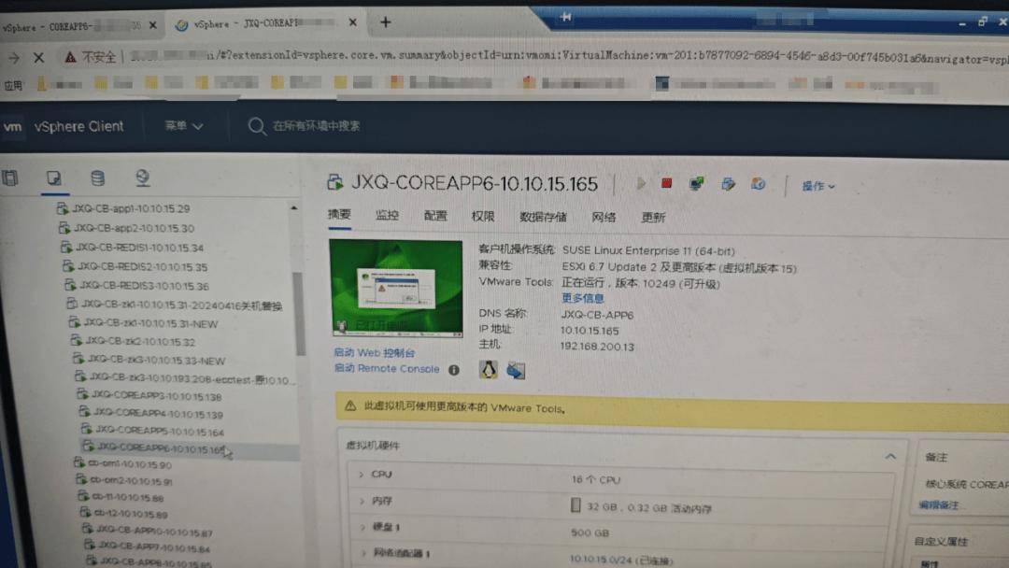
Task: Select JXQ-COREAPP6-10.10.15.165 in tree
Action: [163, 449]
